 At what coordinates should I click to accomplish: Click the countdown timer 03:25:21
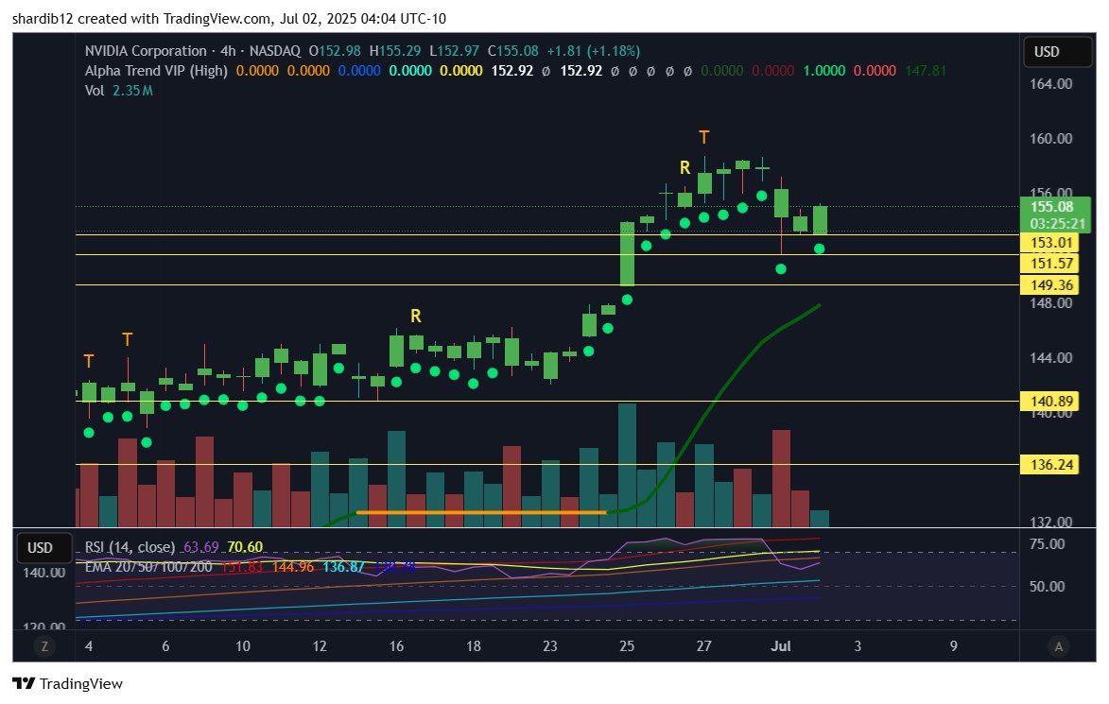(1056, 223)
